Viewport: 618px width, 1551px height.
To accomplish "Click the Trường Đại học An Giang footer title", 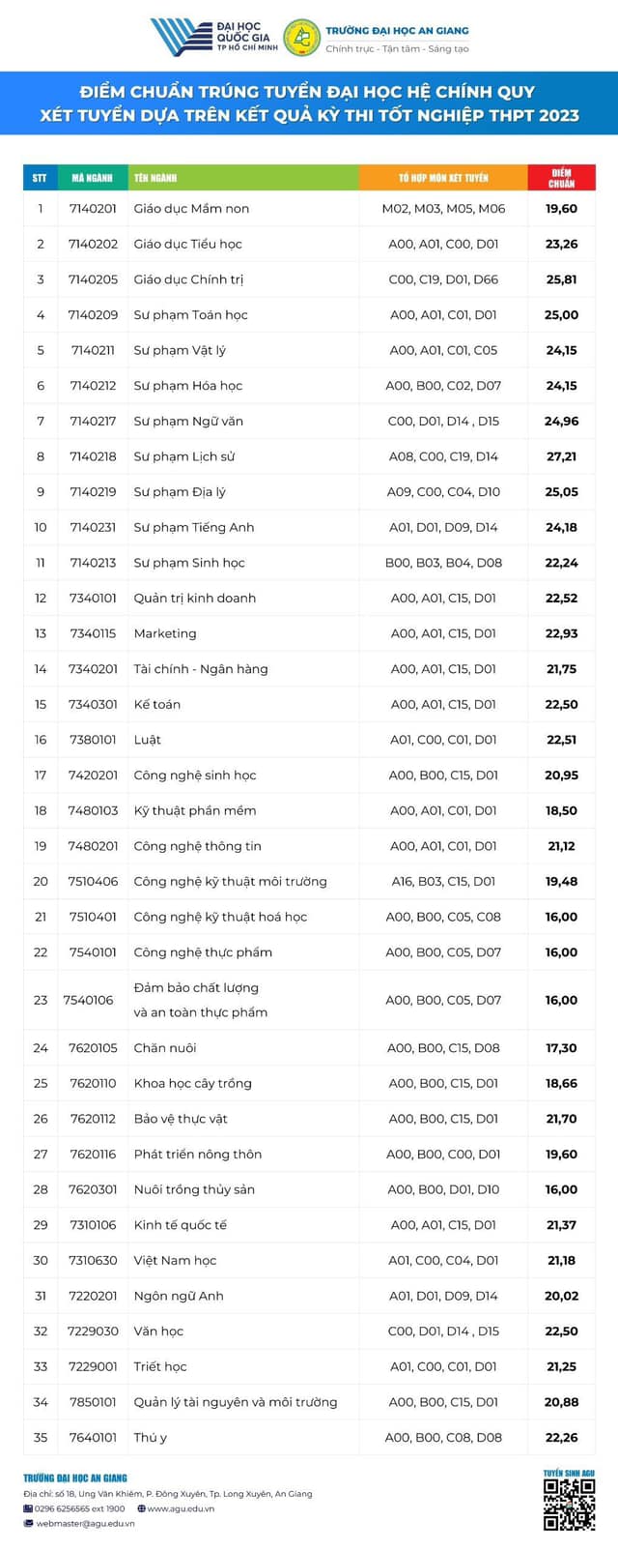I will (75, 1478).
